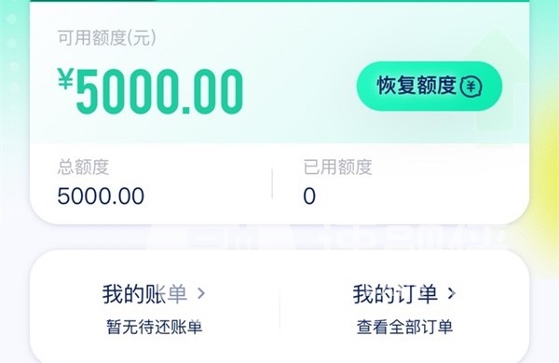
Task: Click the chevron arrow beside 我的账单
Action: coord(201,293)
